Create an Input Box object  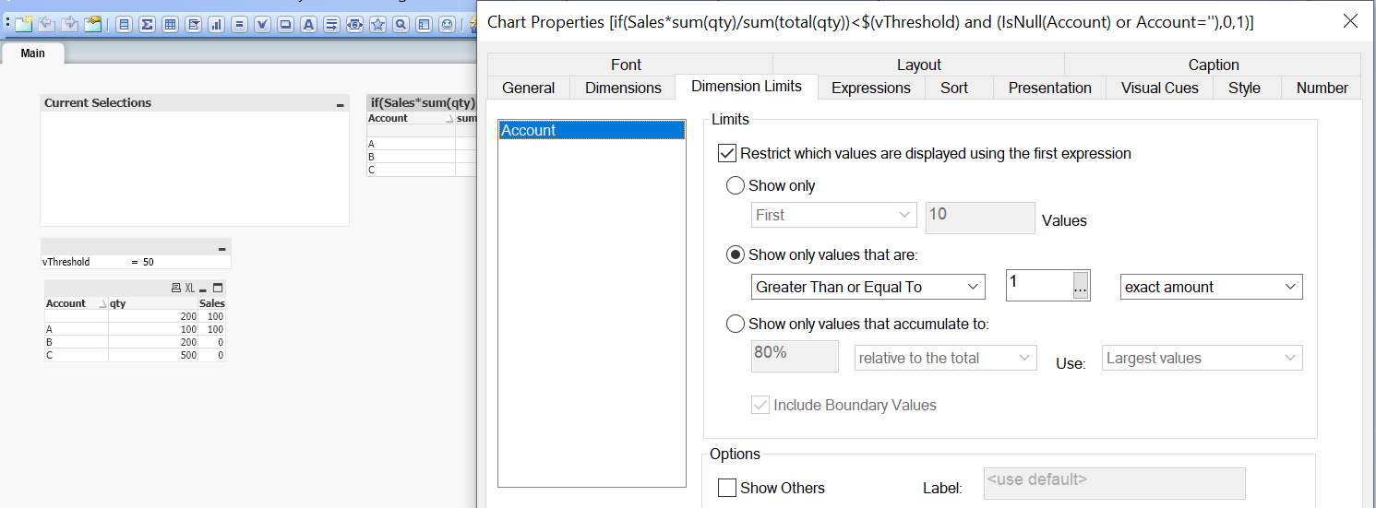(240, 25)
